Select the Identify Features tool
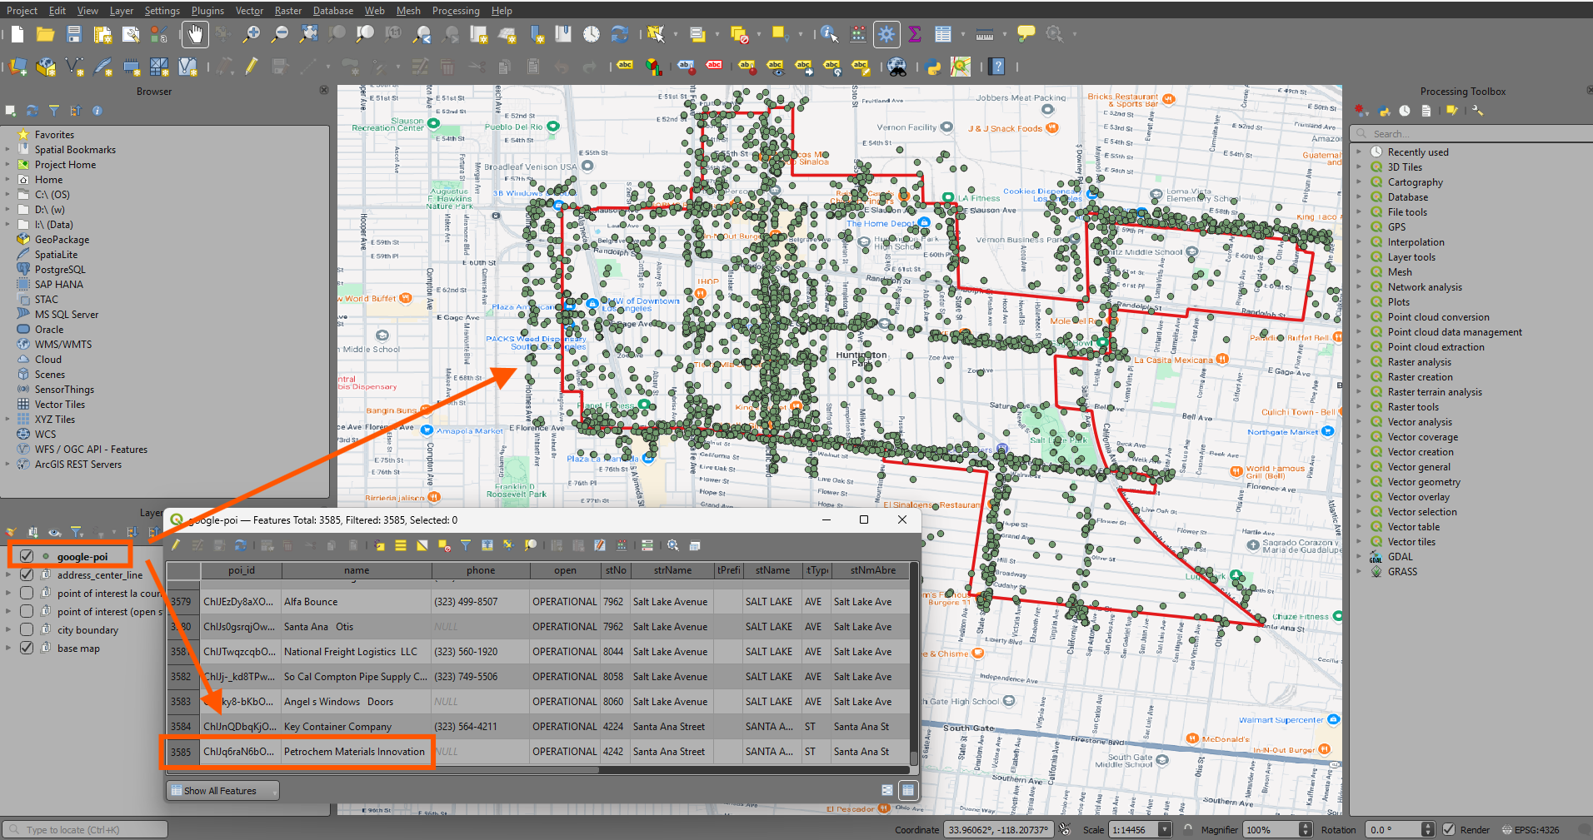Screen dimensions: 1593x840 [828, 34]
